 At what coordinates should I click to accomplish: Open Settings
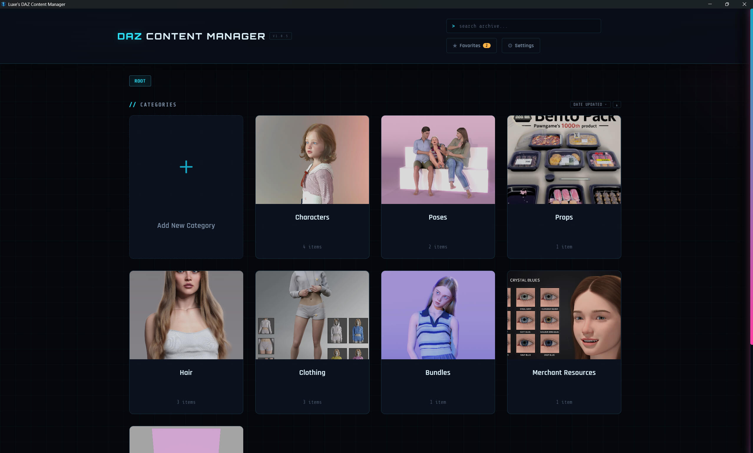[521, 45]
